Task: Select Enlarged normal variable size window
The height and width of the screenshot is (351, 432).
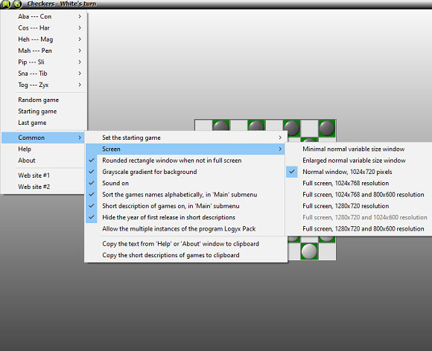Action: (x=359, y=161)
